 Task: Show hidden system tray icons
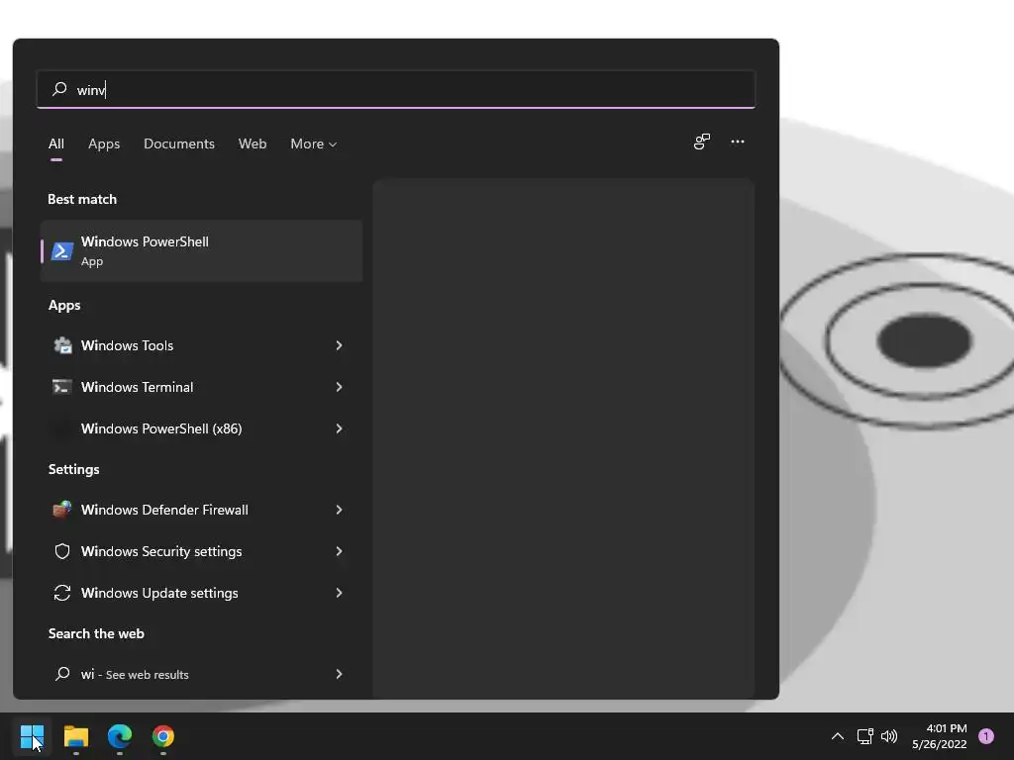[x=838, y=736]
